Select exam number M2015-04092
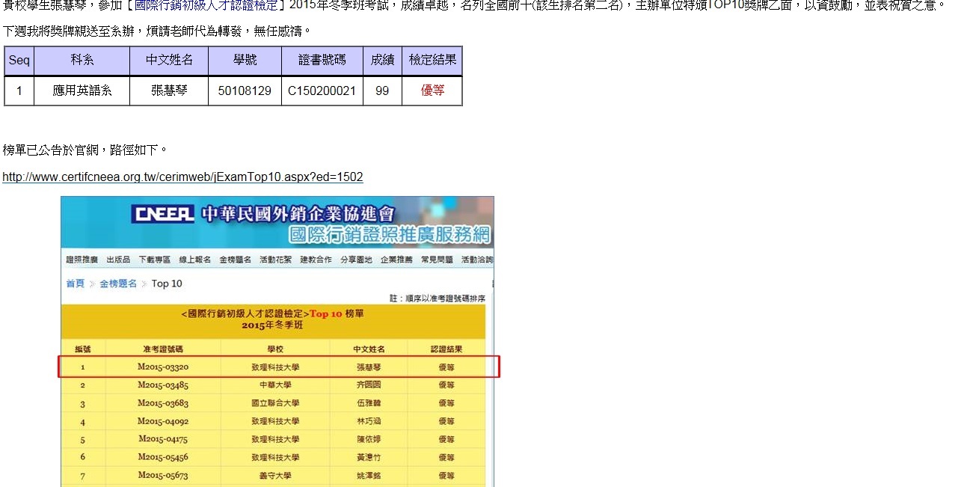 pos(163,421)
